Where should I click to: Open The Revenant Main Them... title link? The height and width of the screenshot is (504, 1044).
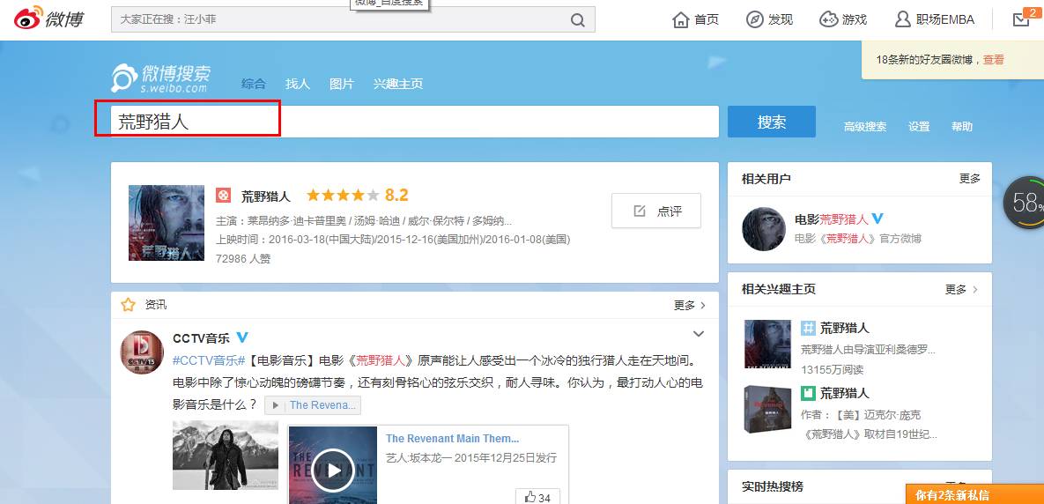pos(452,438)
